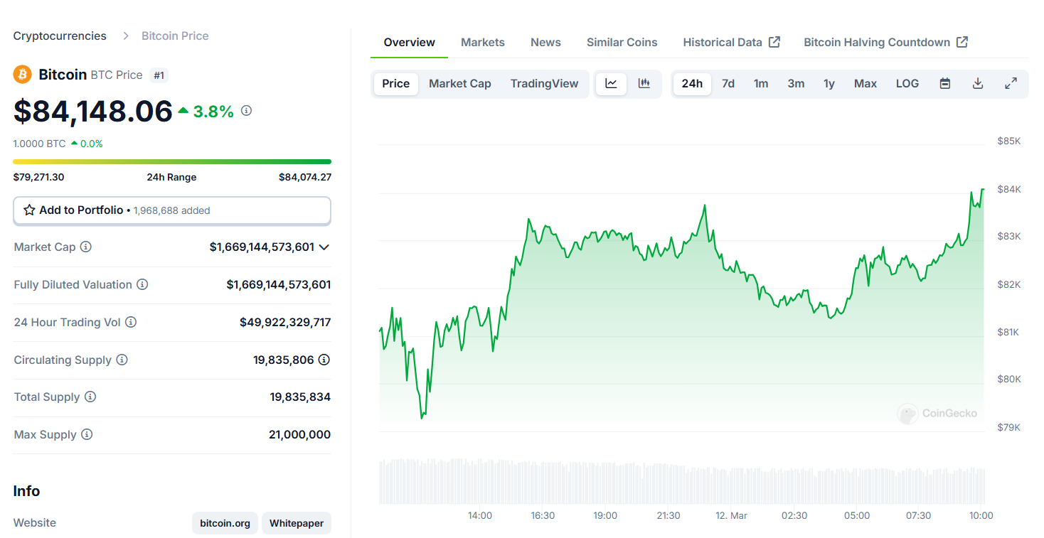Viewport: 1044px width, 538px height.
Task: Click the 24h Range progress bar
Action: pyautogui.click(x=172, y=161)
